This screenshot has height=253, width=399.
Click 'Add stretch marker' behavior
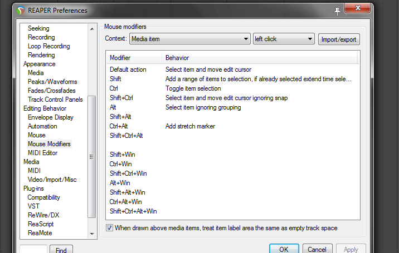point(190,126)
